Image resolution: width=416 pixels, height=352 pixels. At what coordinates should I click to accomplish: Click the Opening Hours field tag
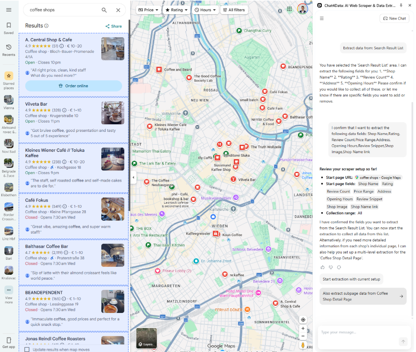point(340,199)
